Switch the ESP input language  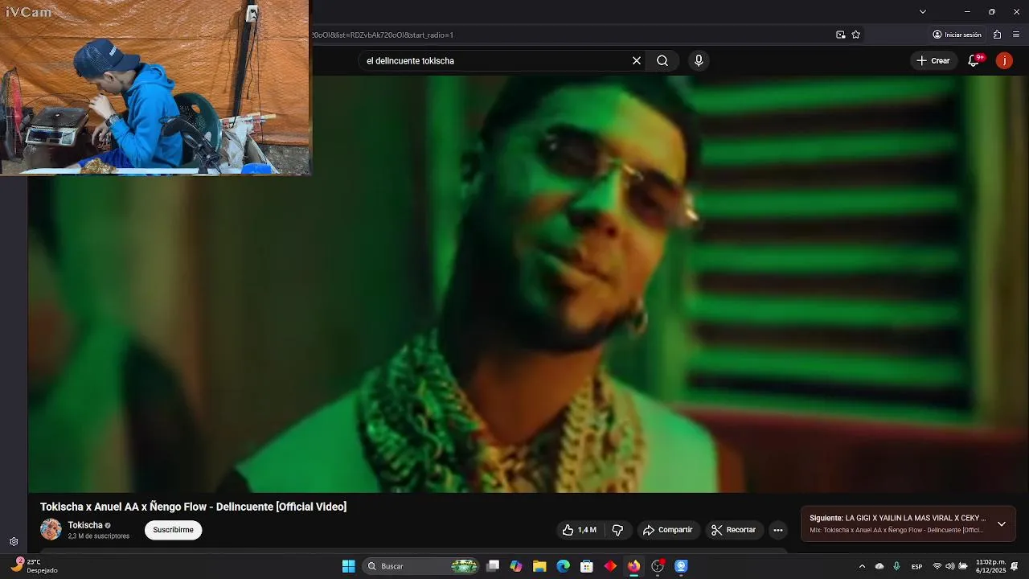916,566
